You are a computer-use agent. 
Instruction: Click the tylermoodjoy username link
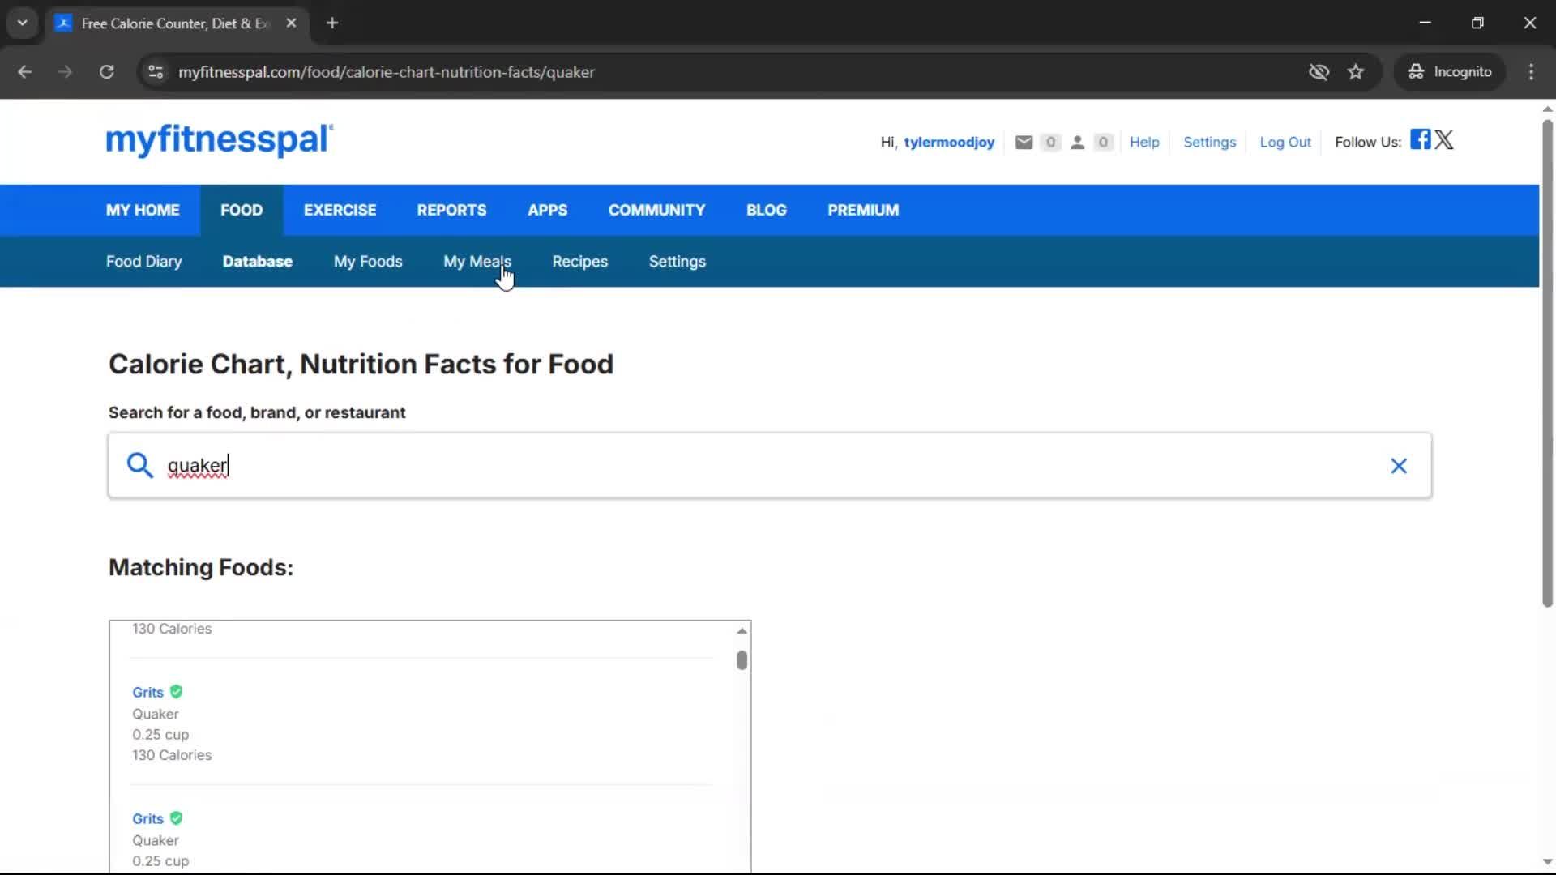949,143
